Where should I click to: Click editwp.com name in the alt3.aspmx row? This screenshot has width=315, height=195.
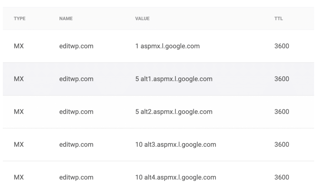coord(76,145)
